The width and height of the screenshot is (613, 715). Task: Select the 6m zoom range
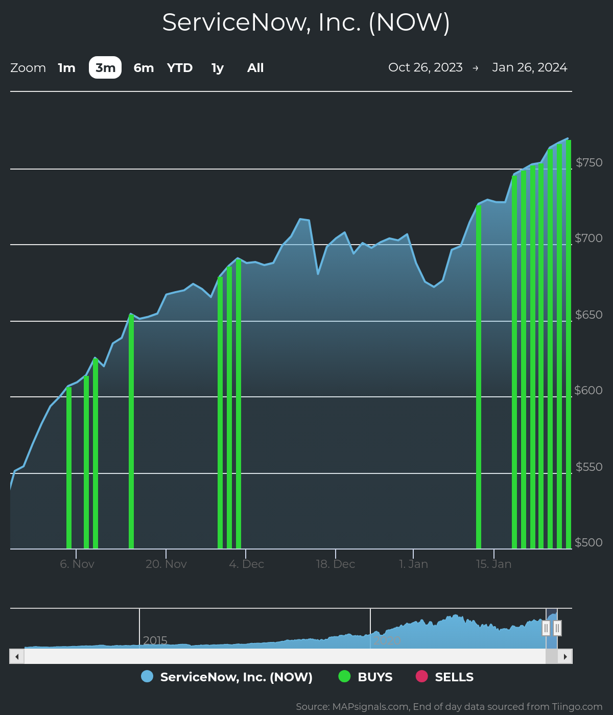(144, 68)
